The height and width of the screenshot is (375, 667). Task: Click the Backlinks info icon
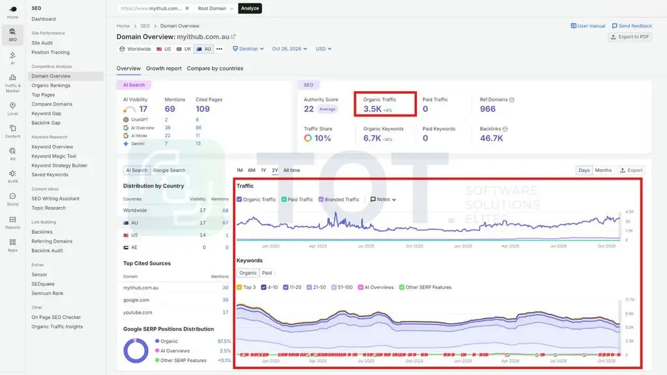[505, 129]
